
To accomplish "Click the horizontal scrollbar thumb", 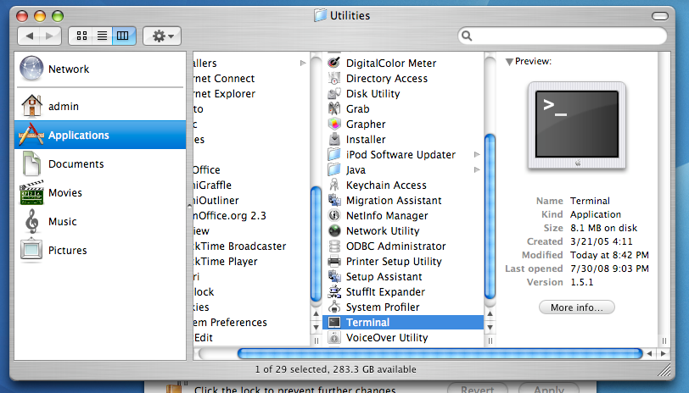I will [x=440, y=353].
